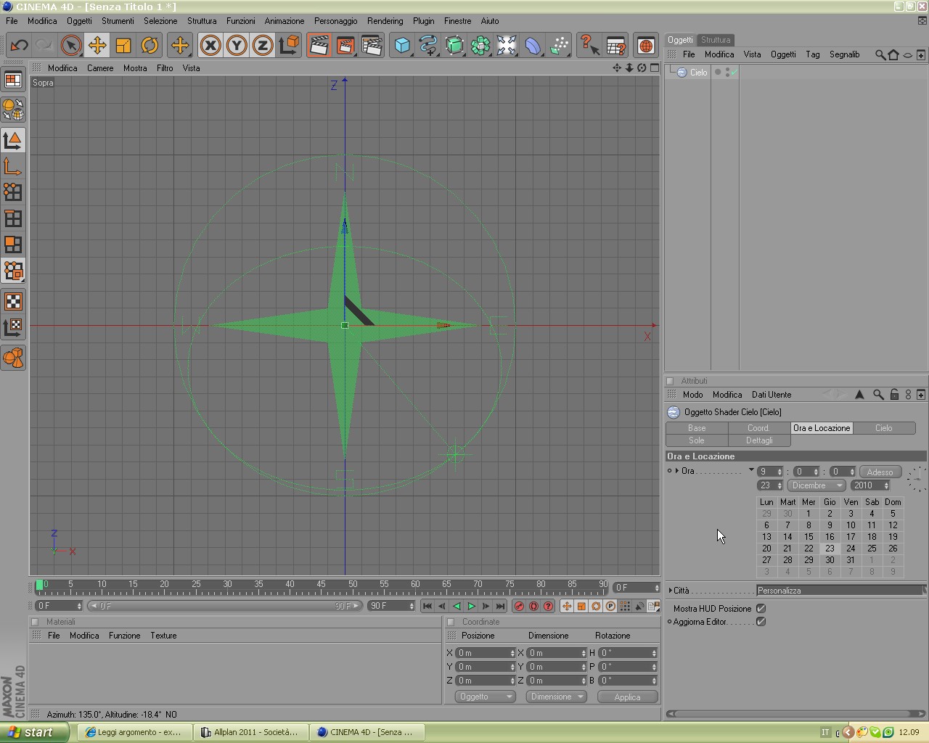Open the month dropdown showing Dicembre
The width and height of the screenshot is (929, 743).
[x=817, y=485]
